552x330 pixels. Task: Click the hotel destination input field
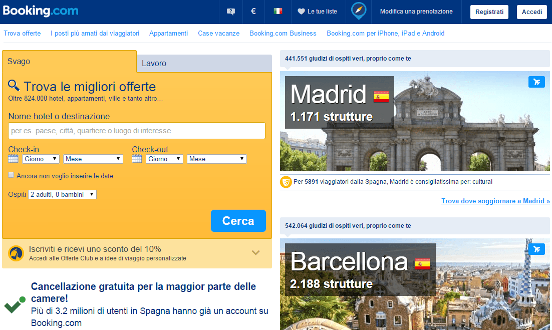pos(136,131)
